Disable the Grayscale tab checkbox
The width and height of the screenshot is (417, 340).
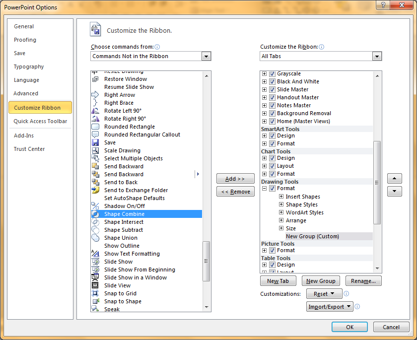(x=272, y=73)
